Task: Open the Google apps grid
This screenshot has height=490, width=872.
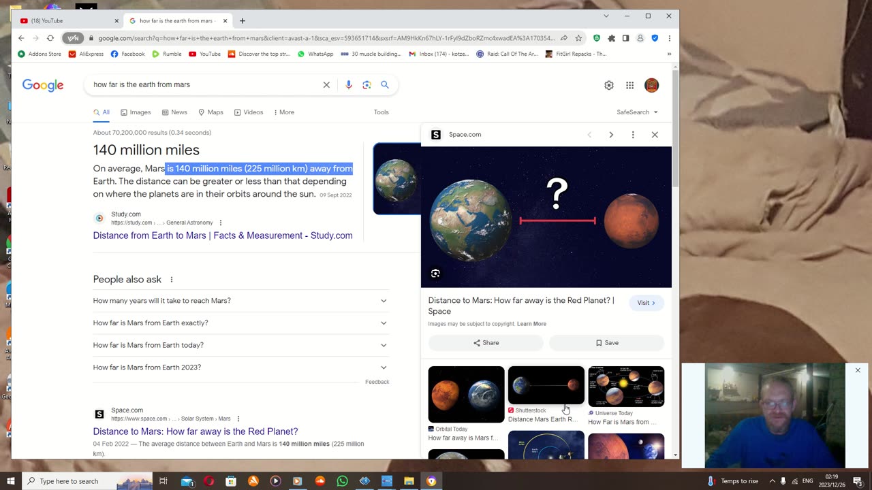Action: (630, 85)
